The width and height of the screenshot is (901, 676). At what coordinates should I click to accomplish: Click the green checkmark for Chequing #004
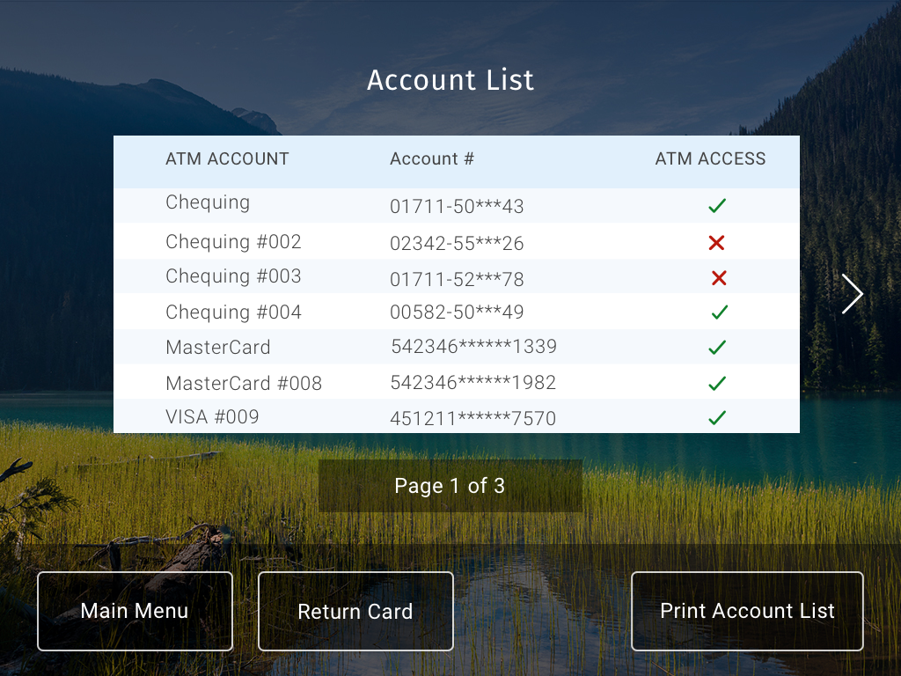coord(720,312)
